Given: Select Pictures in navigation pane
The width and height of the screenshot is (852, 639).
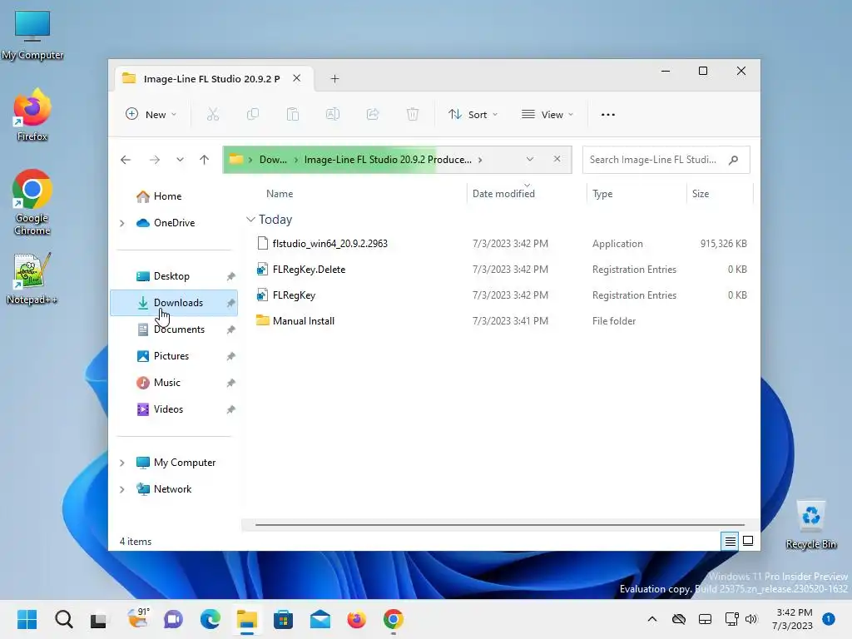Looking at the screenshot, I should pos(174,356).
